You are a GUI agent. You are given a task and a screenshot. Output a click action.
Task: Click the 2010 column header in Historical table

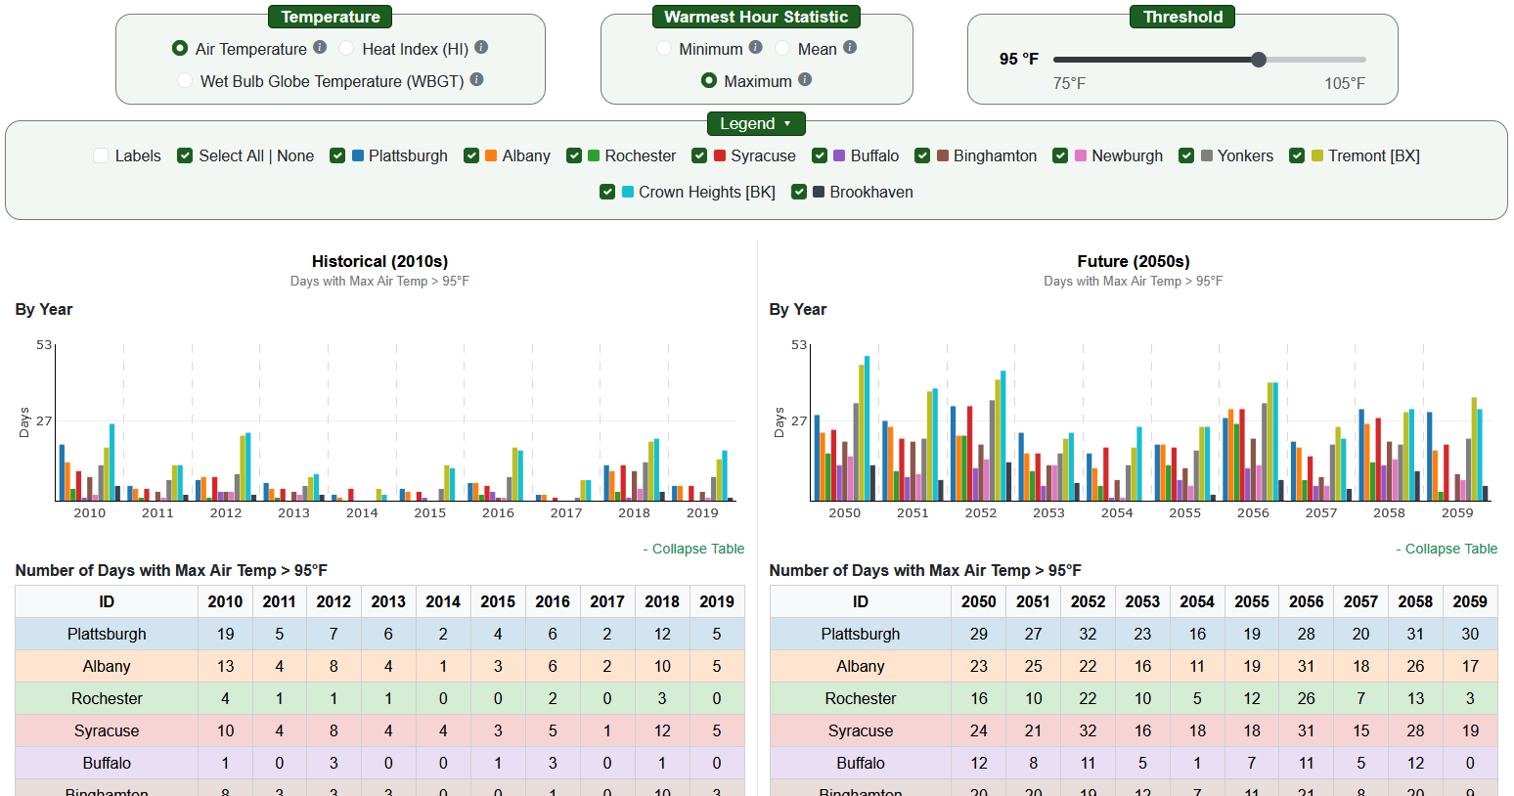coord(225,601)
